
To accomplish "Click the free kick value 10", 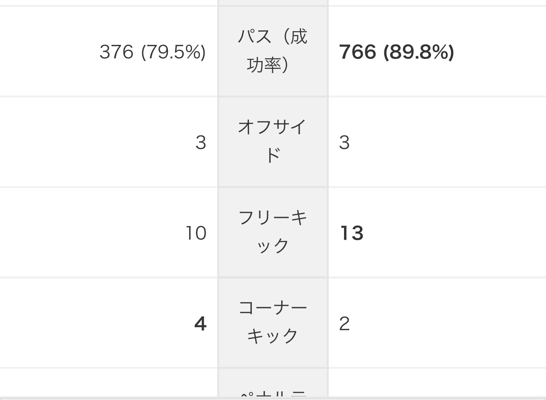I will [x=196, y=233].
